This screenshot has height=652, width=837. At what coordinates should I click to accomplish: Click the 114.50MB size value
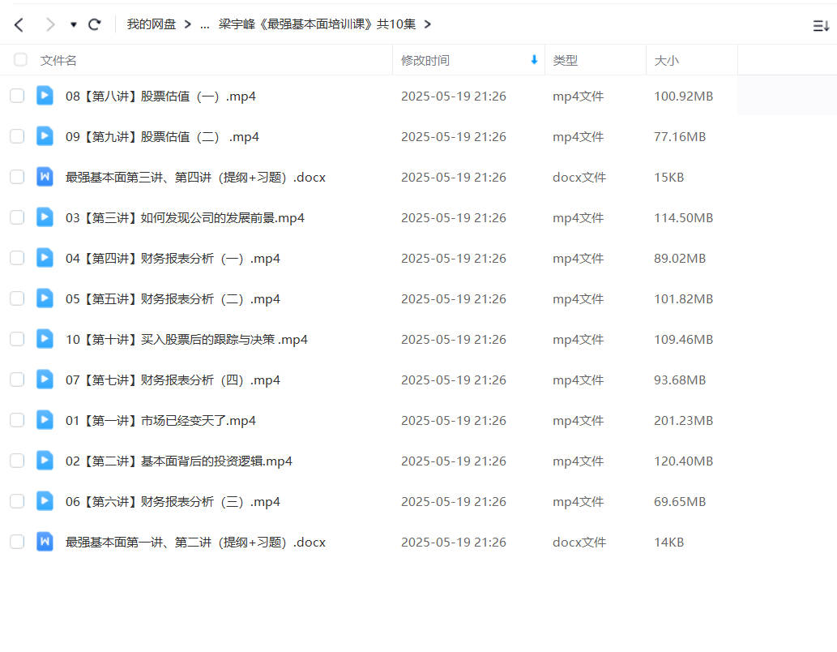683,218
